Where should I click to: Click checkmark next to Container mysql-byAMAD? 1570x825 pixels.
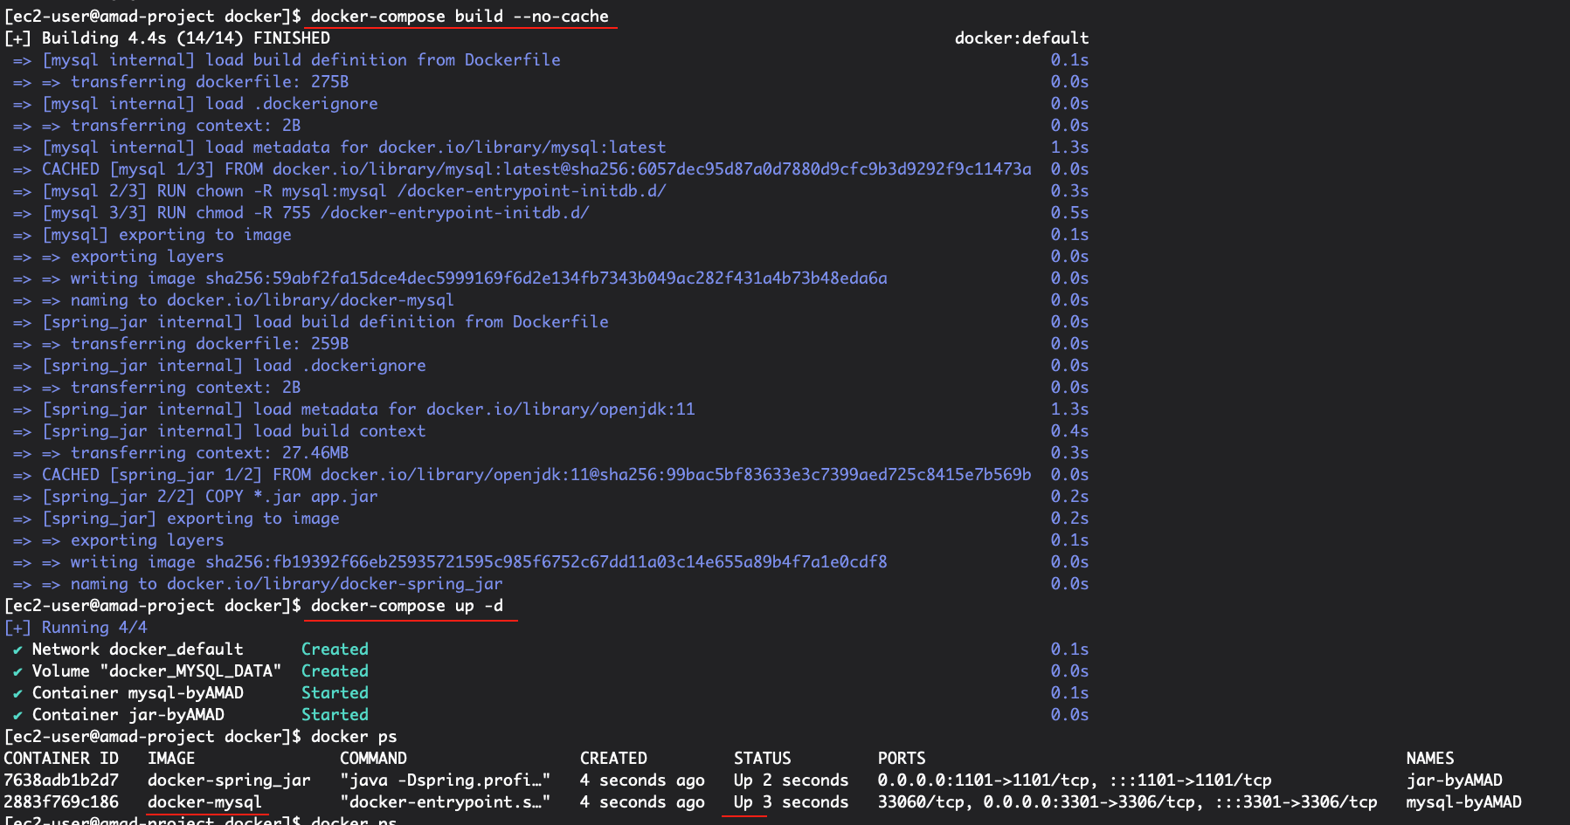[x=17, y=693]
